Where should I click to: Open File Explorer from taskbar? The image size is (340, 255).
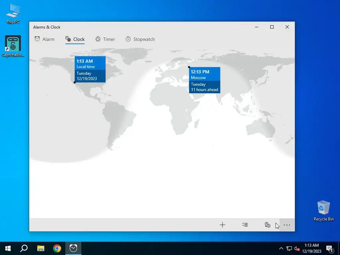click(x=41, y=248)
